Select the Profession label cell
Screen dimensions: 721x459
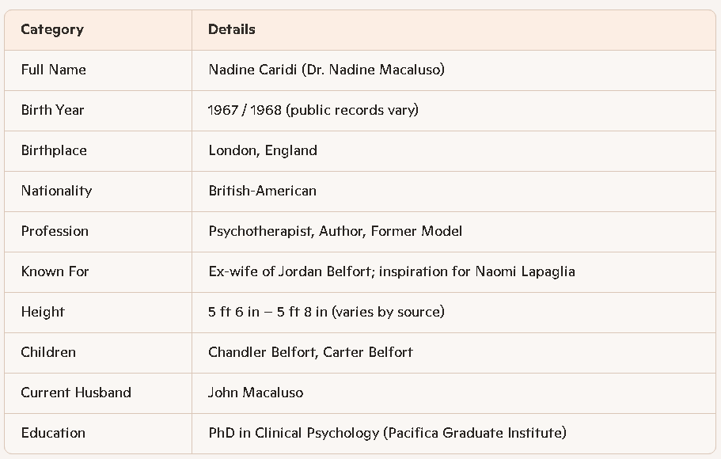(x=55, y=231)
